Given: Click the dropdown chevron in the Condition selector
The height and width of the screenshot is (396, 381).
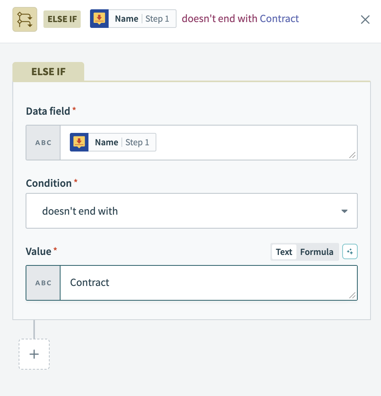Looking at the screenshot, I should [344, 211].
